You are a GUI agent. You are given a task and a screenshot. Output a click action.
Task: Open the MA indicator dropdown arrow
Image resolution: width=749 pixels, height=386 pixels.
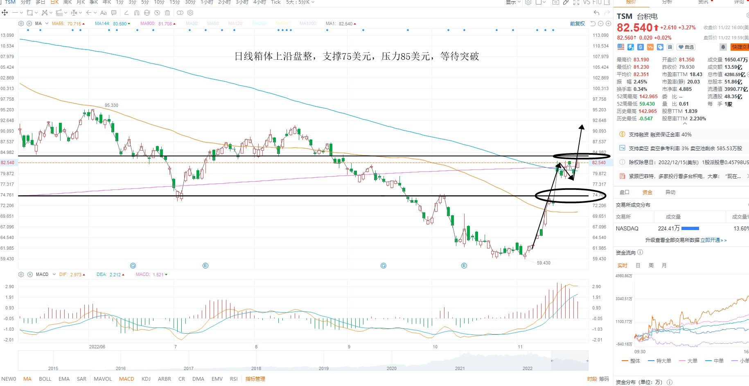coord(47,23)
